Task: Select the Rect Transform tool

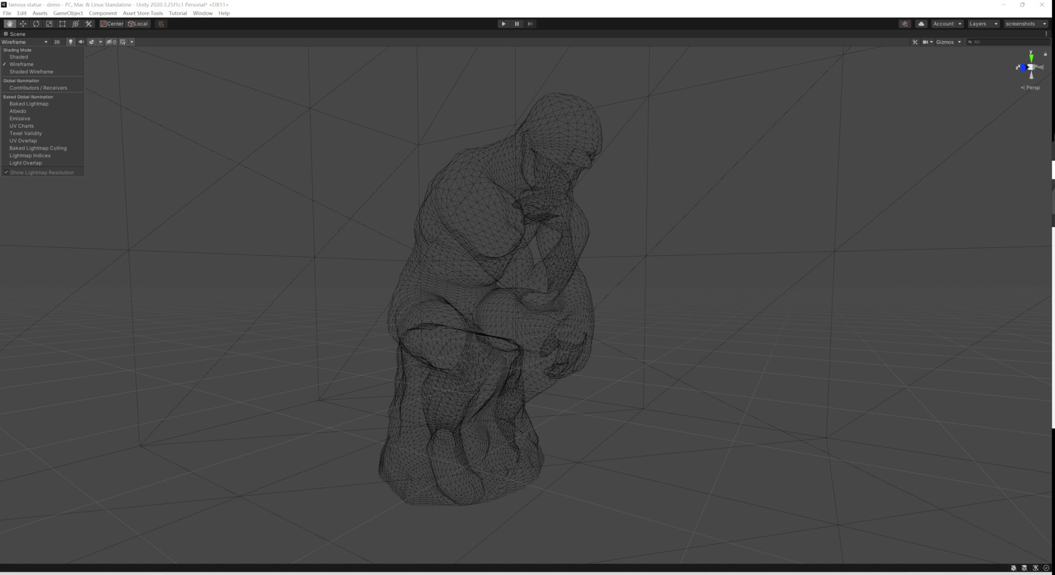Action: point(62,23)
